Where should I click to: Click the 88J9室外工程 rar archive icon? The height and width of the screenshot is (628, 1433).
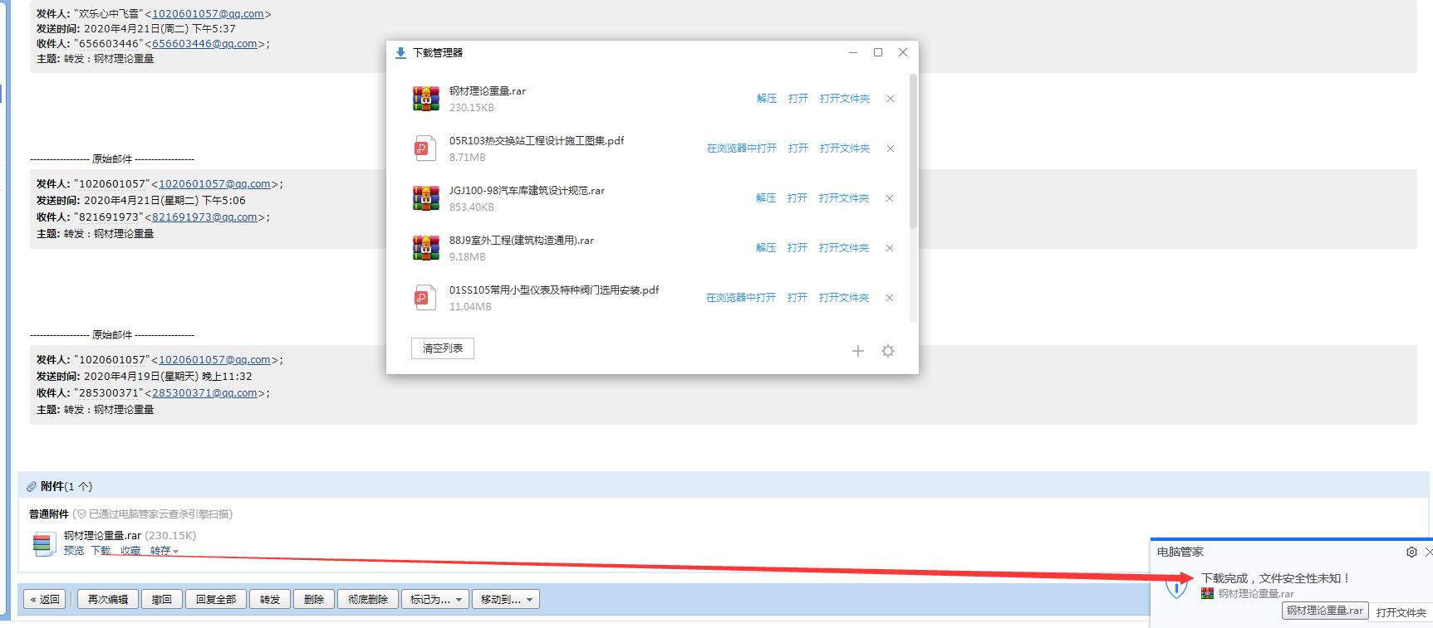pyautogui.click(x=426, y=248)
